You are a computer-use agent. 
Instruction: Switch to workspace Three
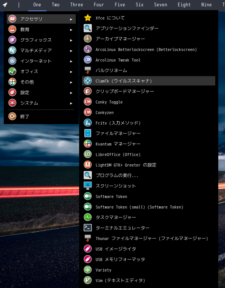click(76, 5)
